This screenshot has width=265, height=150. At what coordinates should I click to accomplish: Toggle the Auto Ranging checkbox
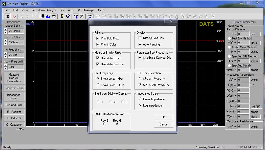pos(140,44)
